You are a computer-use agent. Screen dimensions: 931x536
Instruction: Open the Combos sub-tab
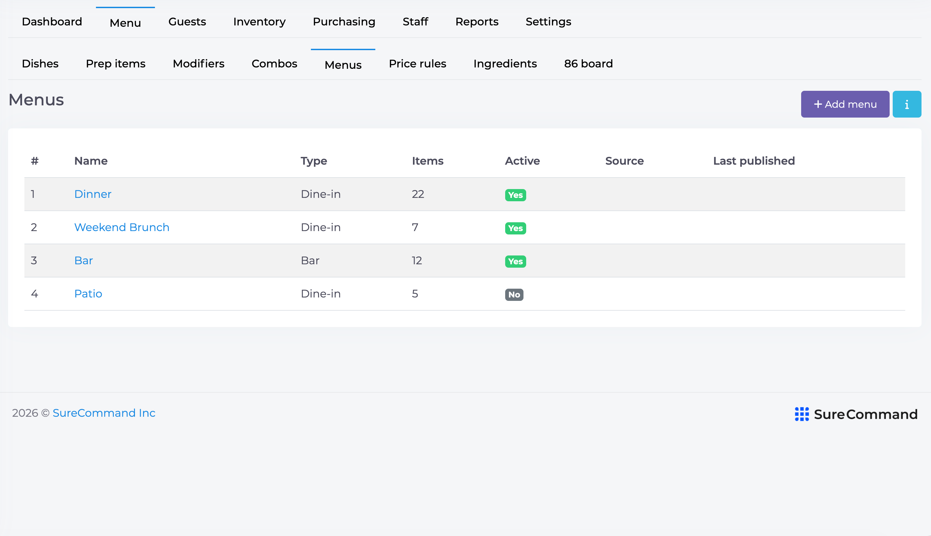pyautogui.click(x=274, y=64)
